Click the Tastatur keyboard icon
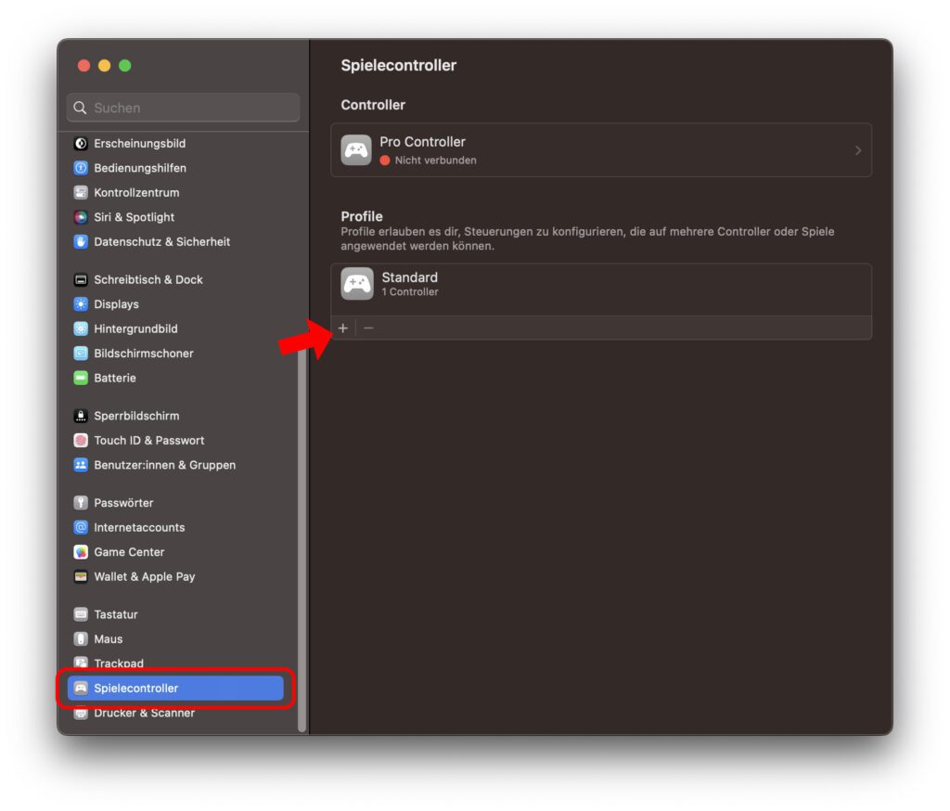This screenshot has width=950, height=811. pos(81,614)
